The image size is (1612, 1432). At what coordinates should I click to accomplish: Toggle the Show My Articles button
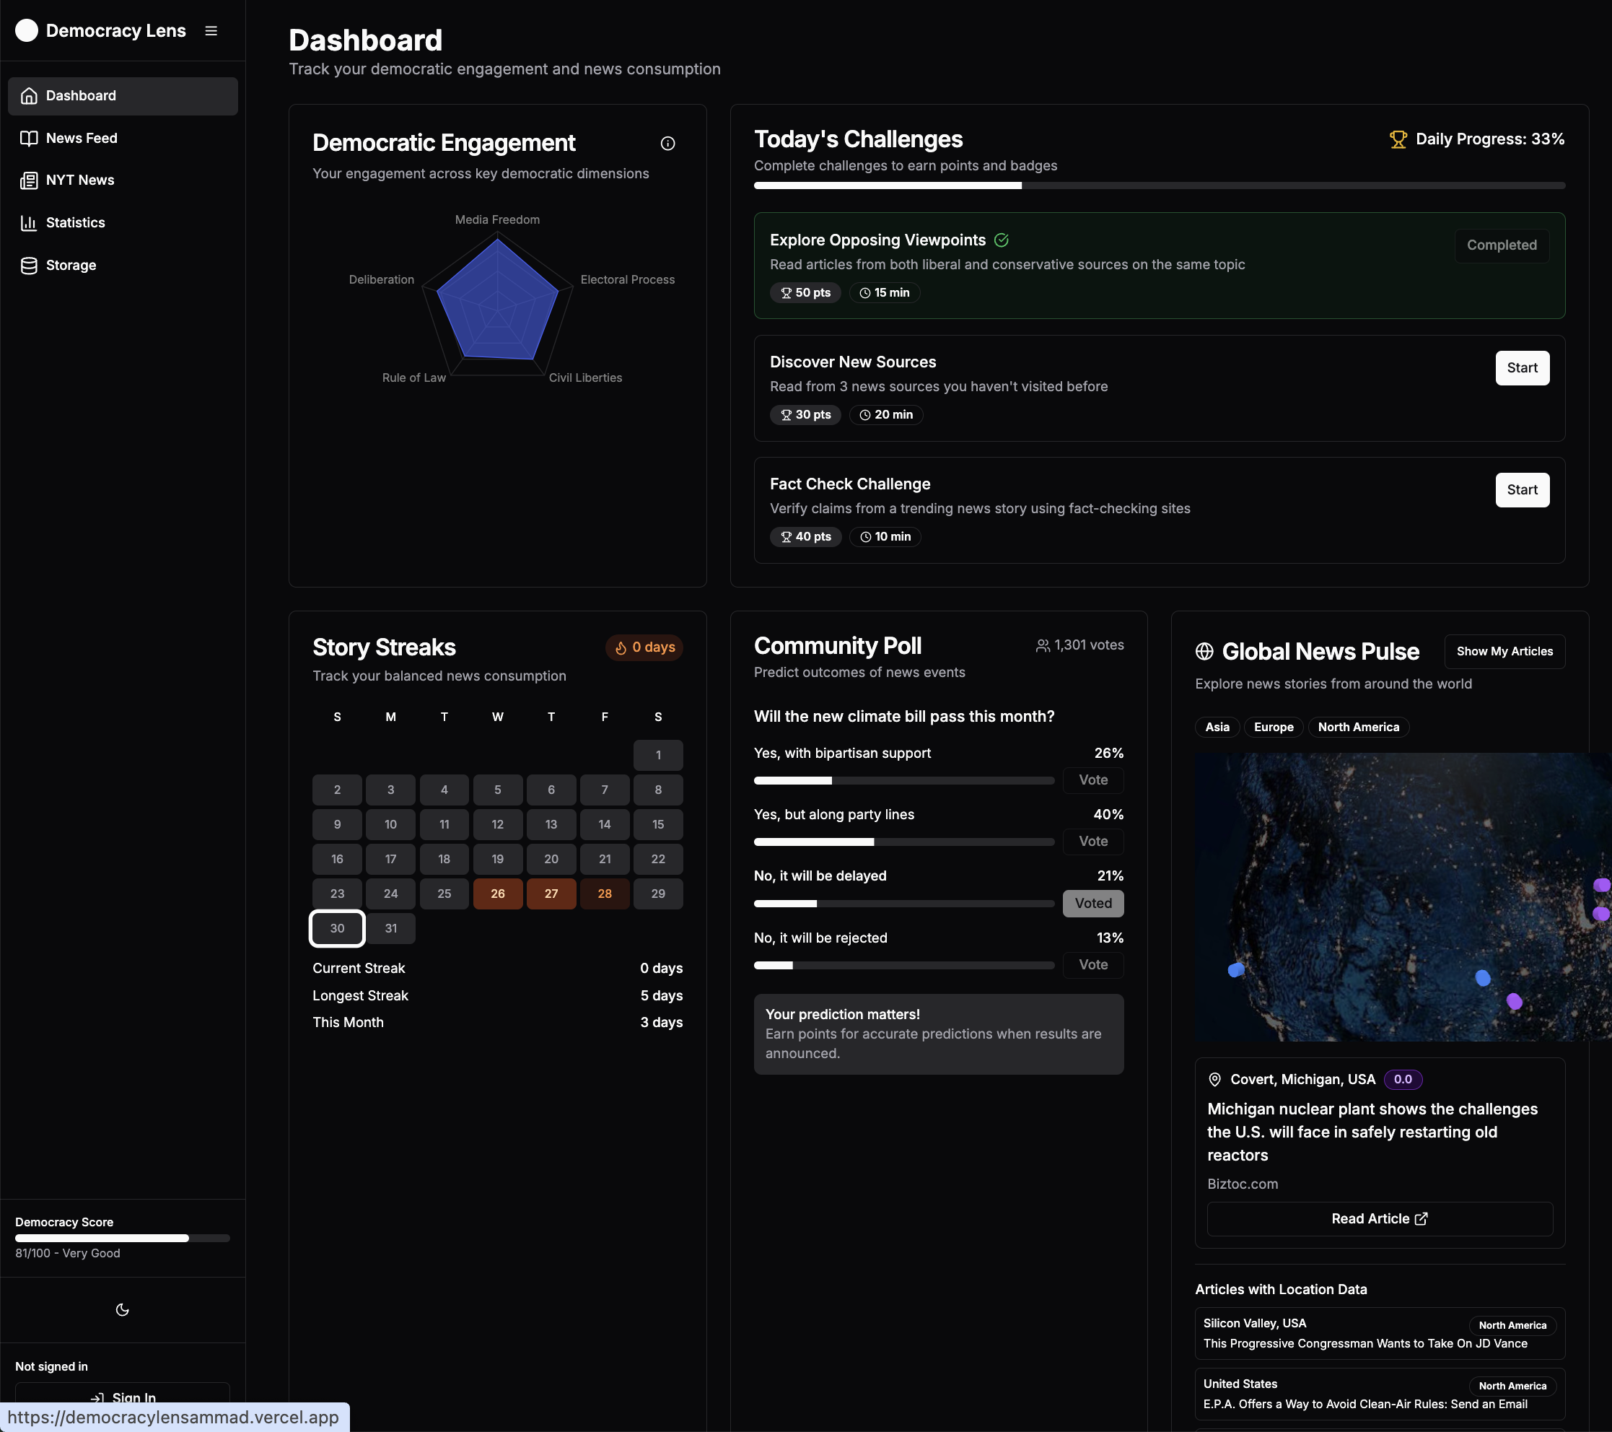[x=1504, y=651]
